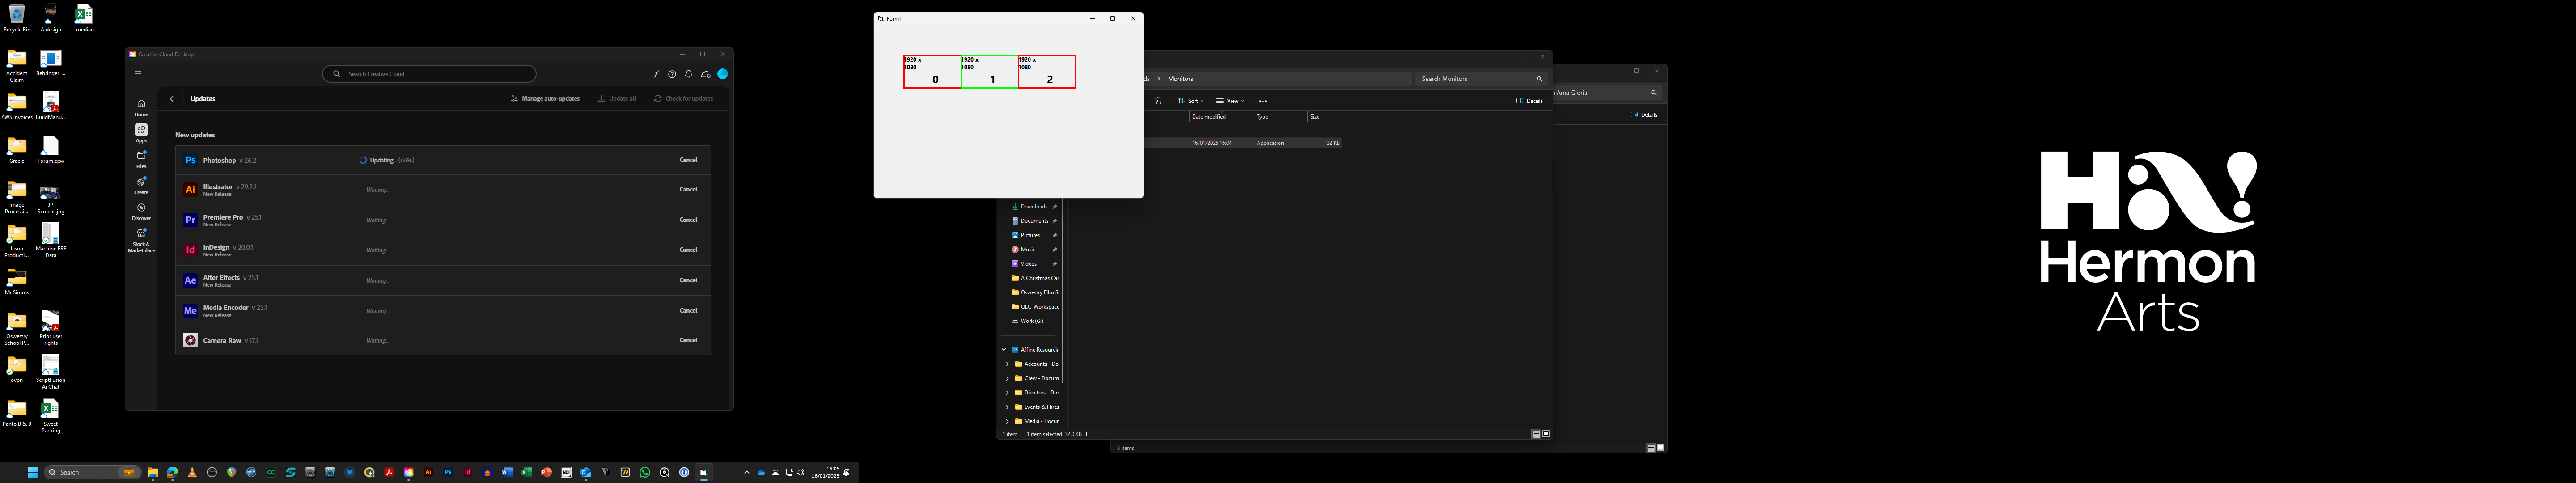Expand the Media folder in navigation tree
This screenshot has height=483, width=2576.
pos(1008,421)
